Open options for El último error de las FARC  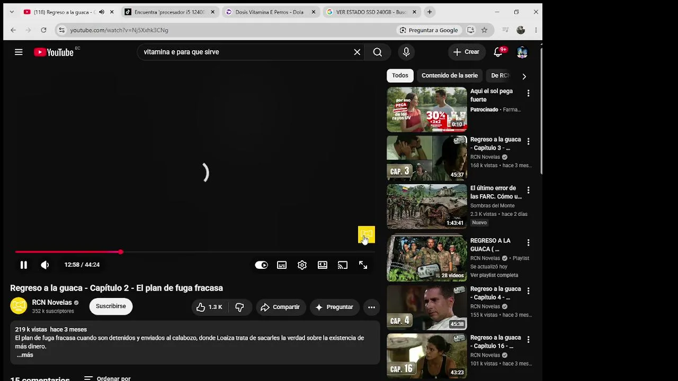pyautogui.click(x=528, y=190)
